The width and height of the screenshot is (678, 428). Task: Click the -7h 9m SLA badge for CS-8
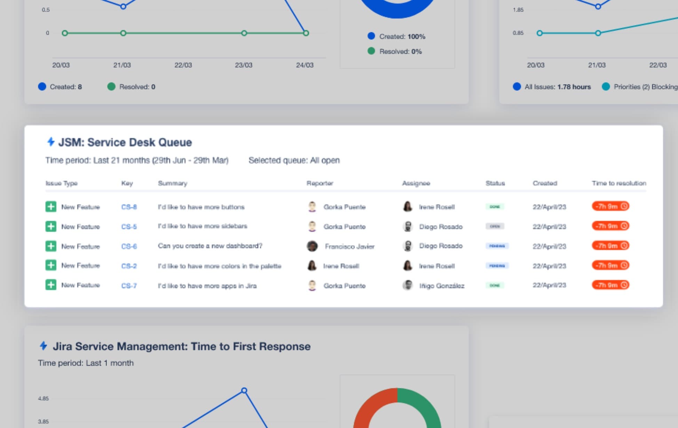coord(611,206)
